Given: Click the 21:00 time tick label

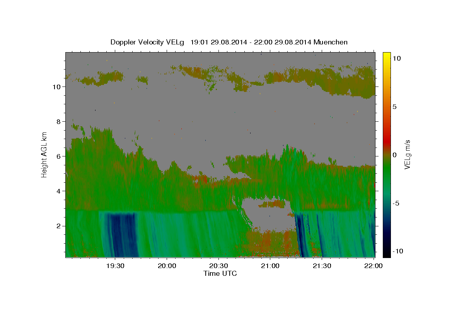Looking at the screenshot, I should tap(270, 265).
